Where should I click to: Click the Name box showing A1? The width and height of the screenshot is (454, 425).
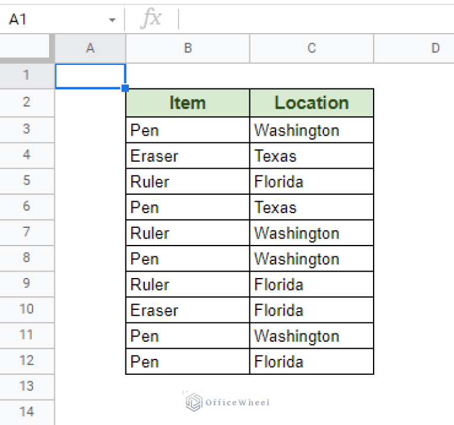(x=61, y=19)
